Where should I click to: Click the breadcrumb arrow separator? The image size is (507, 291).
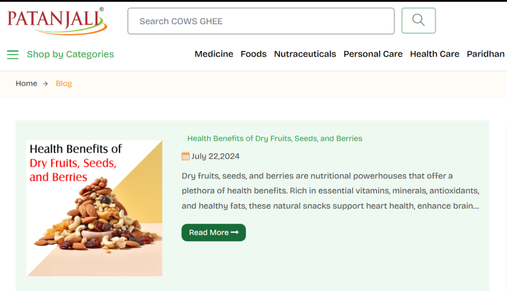45,84
